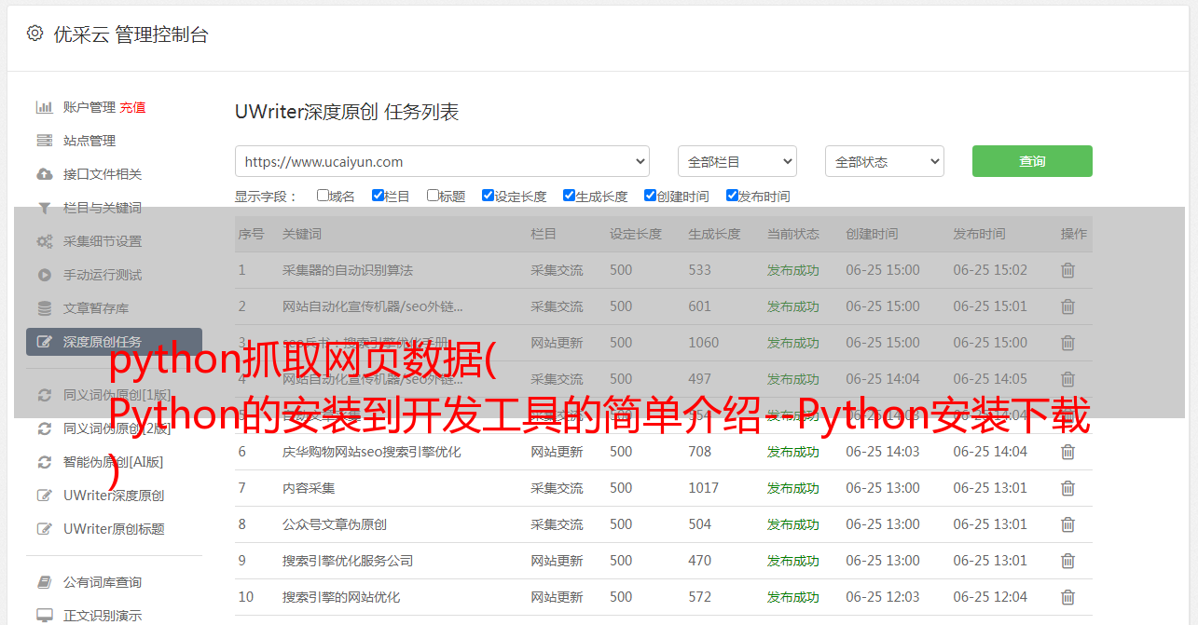Click the 关键词 column header
Screen dimensions: 1198x625
302,234
